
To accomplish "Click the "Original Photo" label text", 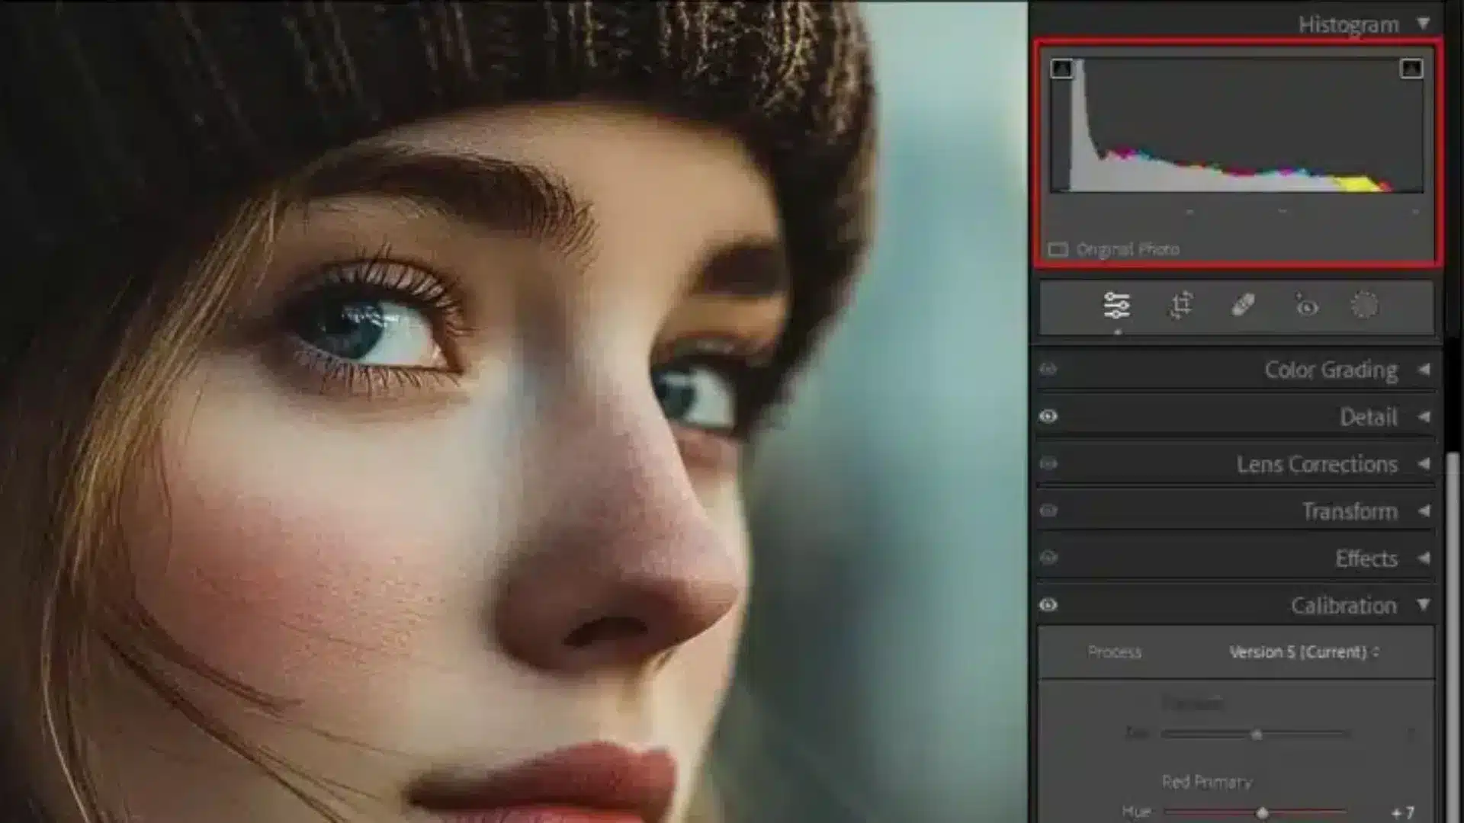I will coord(1128,249).
